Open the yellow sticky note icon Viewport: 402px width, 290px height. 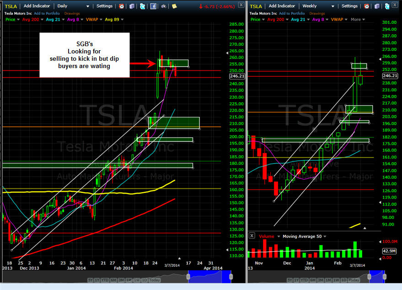pos(174,6)
